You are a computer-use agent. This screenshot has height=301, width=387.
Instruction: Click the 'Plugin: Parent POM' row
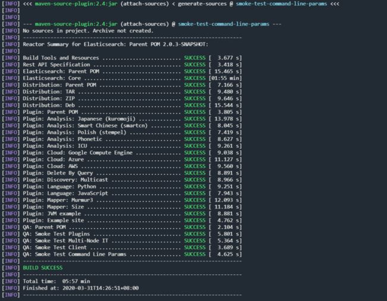(x=121, y=112)
